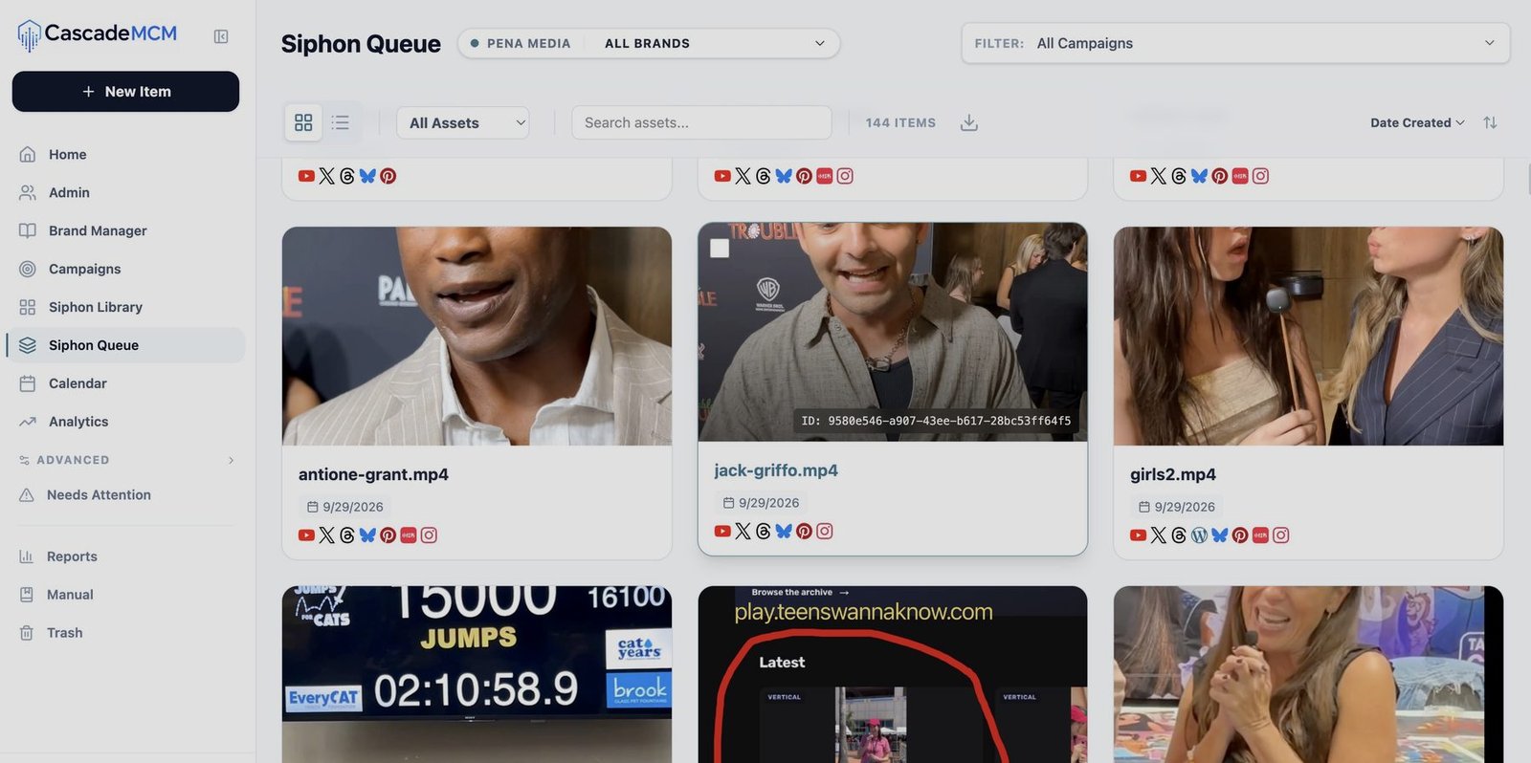Open the All Campaigns filter dropdown
This screenshot has height=763, width=1531.
1235,43
